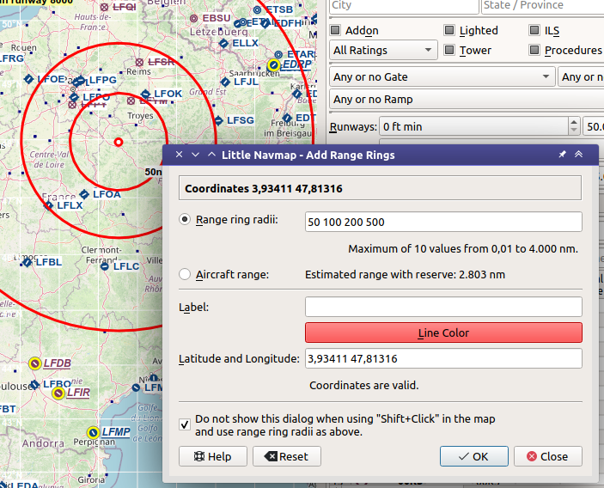Select the LFOK airport symbol on map
The height and width of the screenshot is (488, 604).
pyautogui.click(x=145, y=94)
